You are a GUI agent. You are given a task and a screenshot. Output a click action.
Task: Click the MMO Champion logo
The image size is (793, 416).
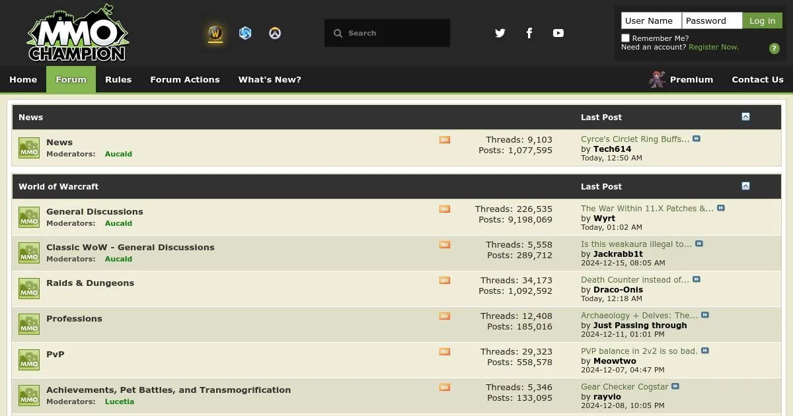click(78, 33)
